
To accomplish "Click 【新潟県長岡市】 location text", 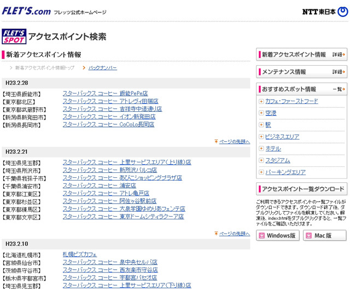I will tap(21, 125).
